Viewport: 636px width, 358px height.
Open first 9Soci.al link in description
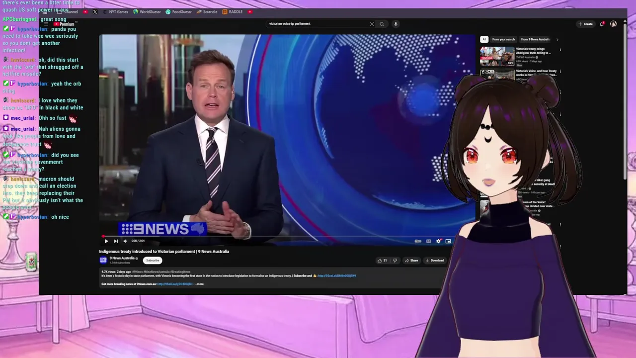point(337,275)
